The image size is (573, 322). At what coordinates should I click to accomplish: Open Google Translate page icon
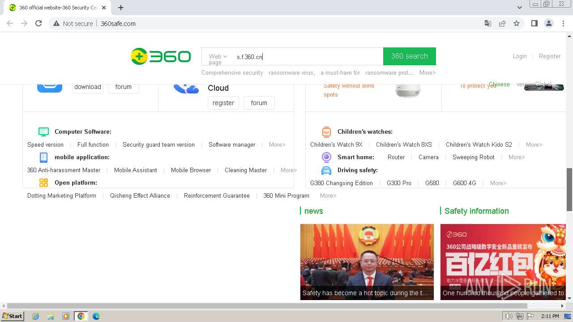pyautogui.click(x=488, y=23)
